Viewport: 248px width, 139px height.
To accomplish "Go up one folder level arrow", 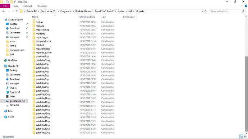I will coord(17,11).
